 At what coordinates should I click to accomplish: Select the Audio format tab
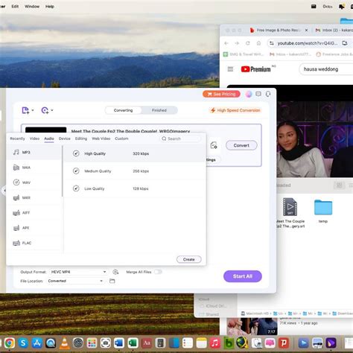point(49,139)
